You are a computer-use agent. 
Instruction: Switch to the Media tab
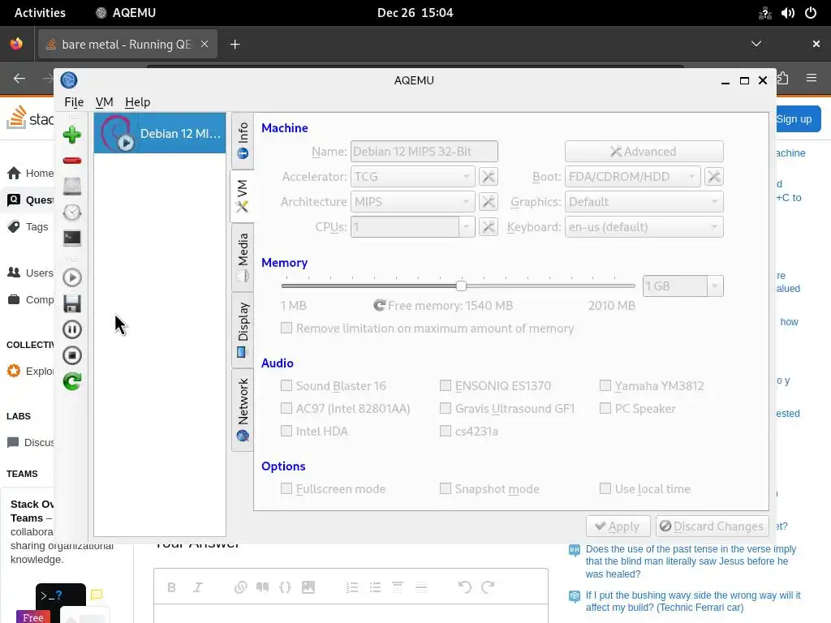click(243, 257)
